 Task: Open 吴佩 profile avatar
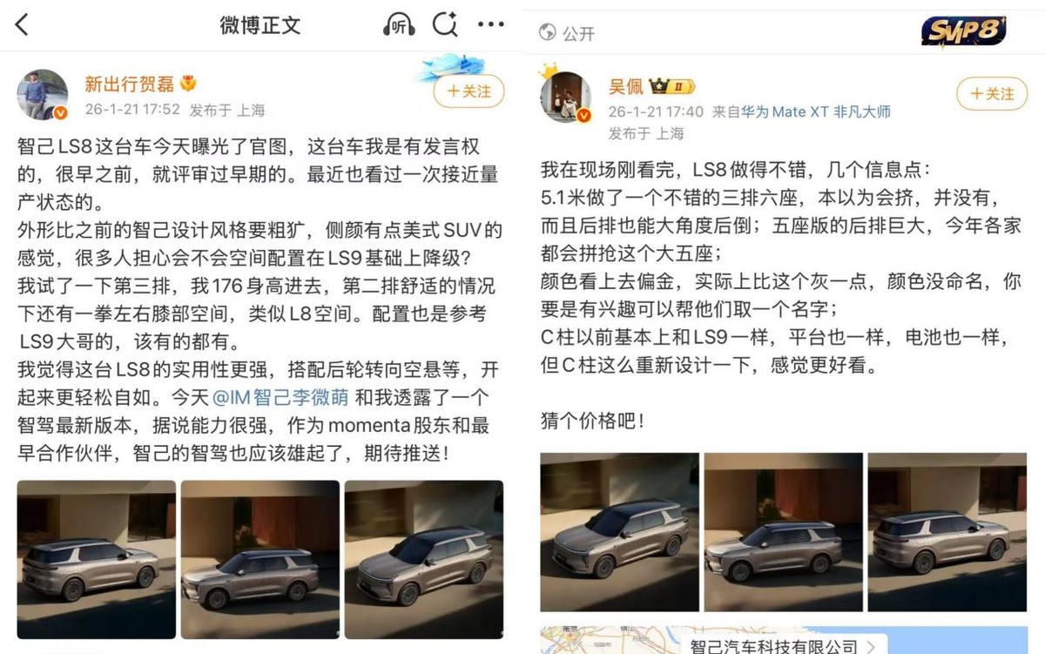coord(565,97)
